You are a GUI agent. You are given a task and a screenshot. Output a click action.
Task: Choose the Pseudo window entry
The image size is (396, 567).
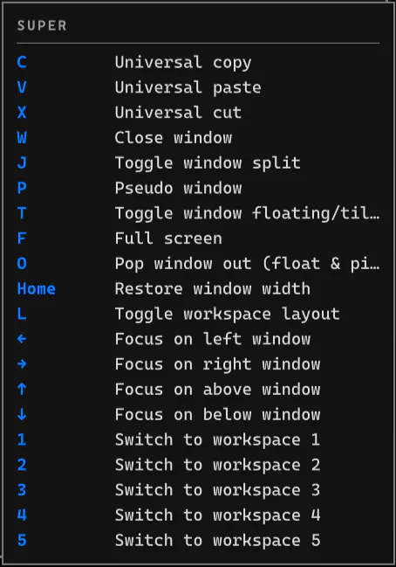(x=178, y=188)
